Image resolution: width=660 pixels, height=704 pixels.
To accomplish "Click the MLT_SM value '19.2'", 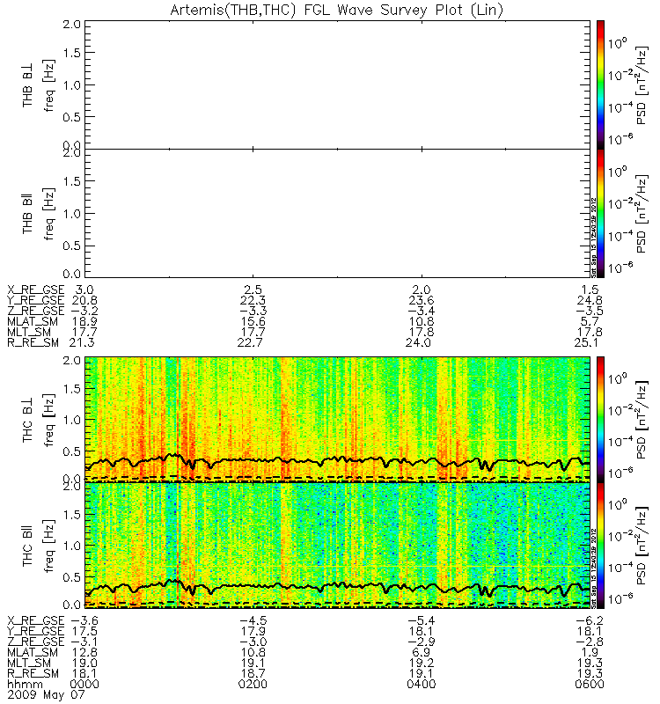I will coord(422,663).
